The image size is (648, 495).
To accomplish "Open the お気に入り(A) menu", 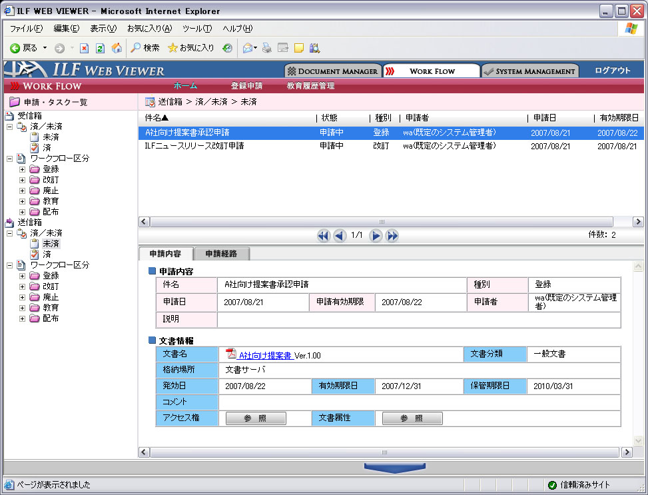I will point(150,29).
